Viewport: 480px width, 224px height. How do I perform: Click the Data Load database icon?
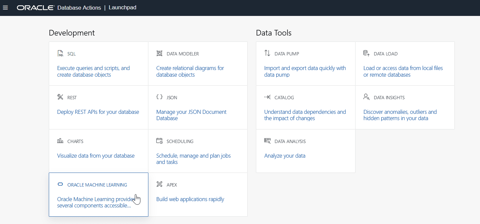[366, 53]
